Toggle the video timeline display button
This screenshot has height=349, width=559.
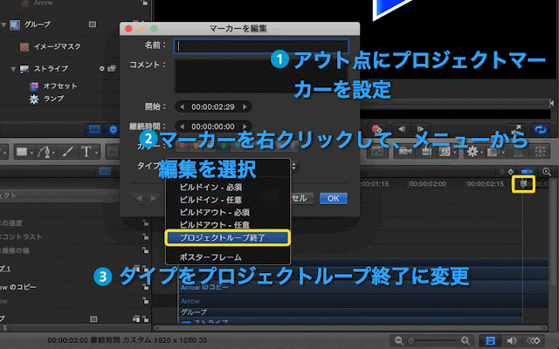click(x=490, y=341)
